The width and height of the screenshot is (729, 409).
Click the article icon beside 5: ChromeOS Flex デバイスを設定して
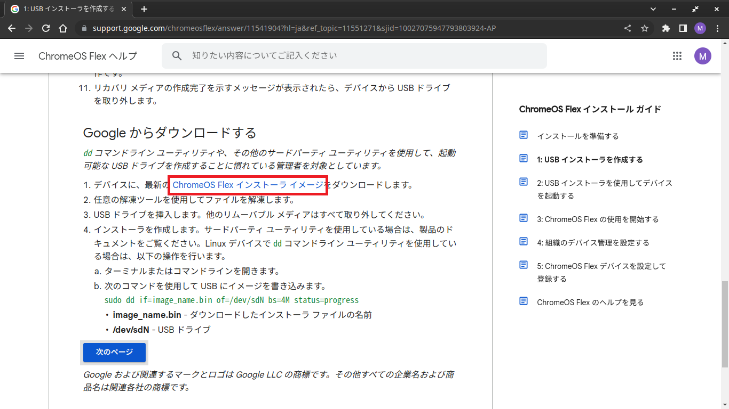[x=524, y=265]
